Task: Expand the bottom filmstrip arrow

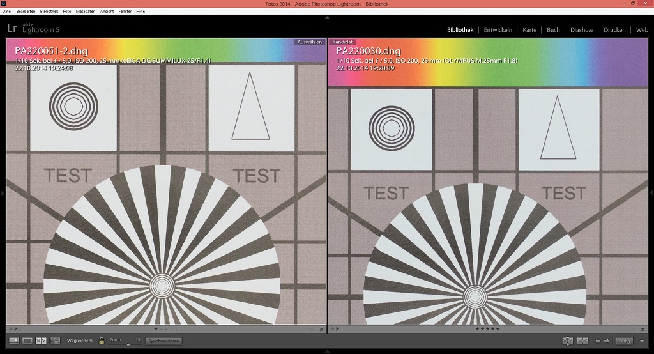Action: coord(327,351)
